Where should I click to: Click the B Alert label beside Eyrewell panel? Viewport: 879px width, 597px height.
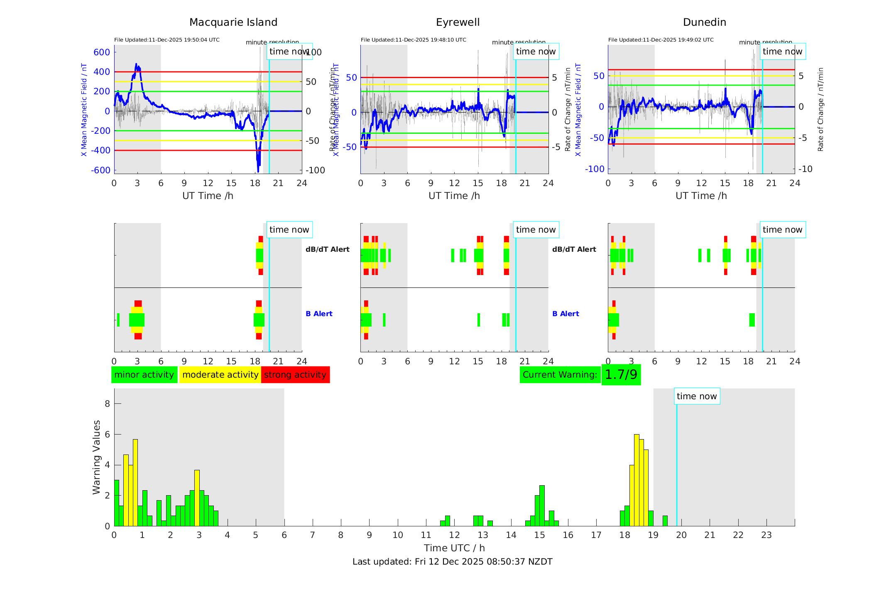point(566,314)
